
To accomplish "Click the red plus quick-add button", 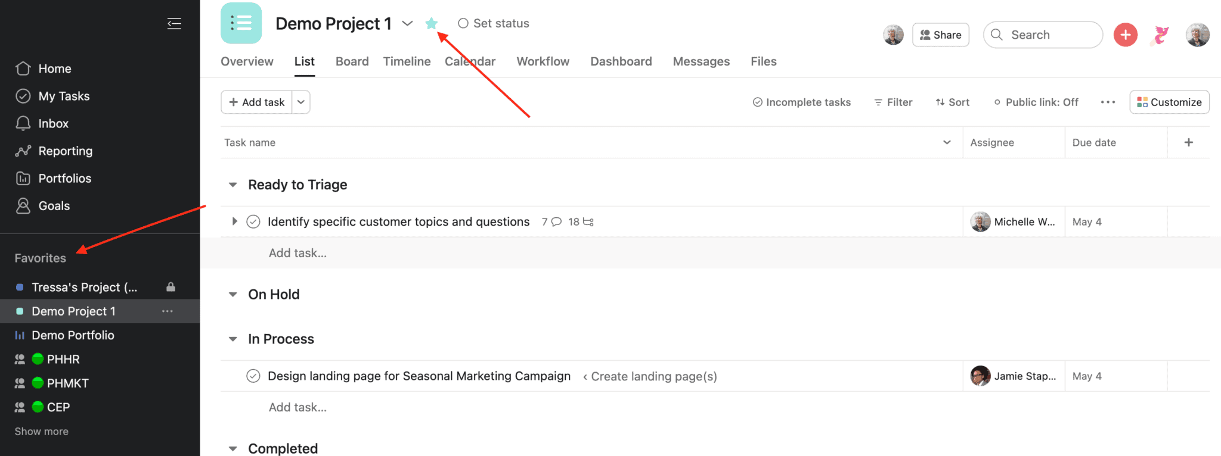I will pos(1125,35).
